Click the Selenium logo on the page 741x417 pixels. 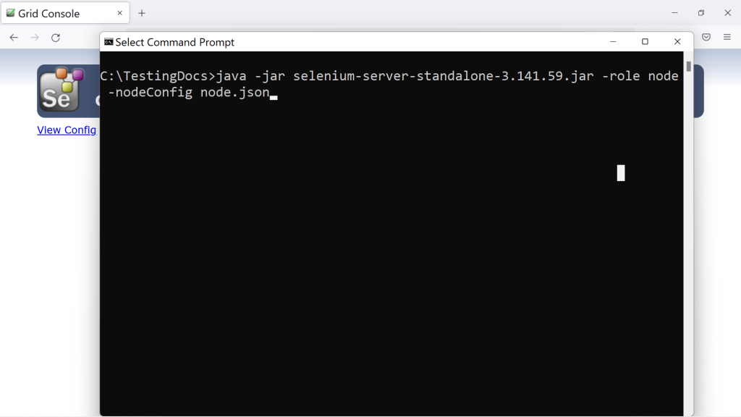[x=61, y=90]
